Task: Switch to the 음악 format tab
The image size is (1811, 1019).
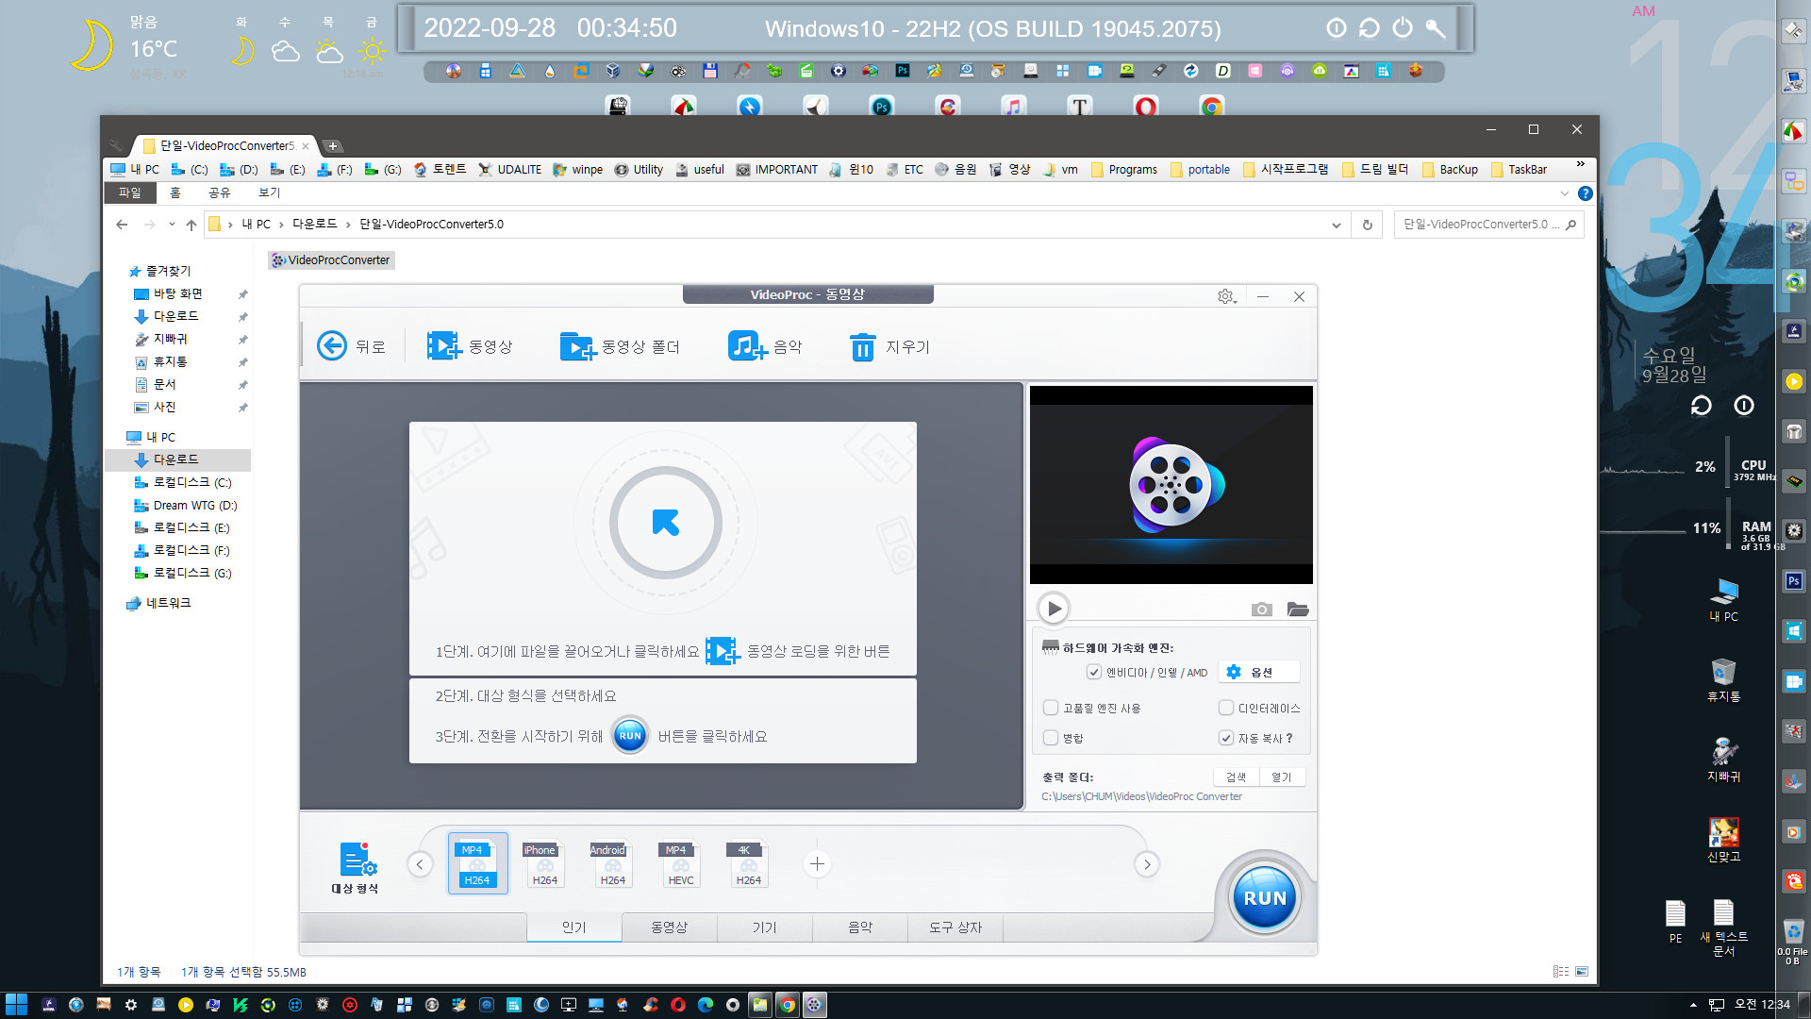Action: [859, 927]
